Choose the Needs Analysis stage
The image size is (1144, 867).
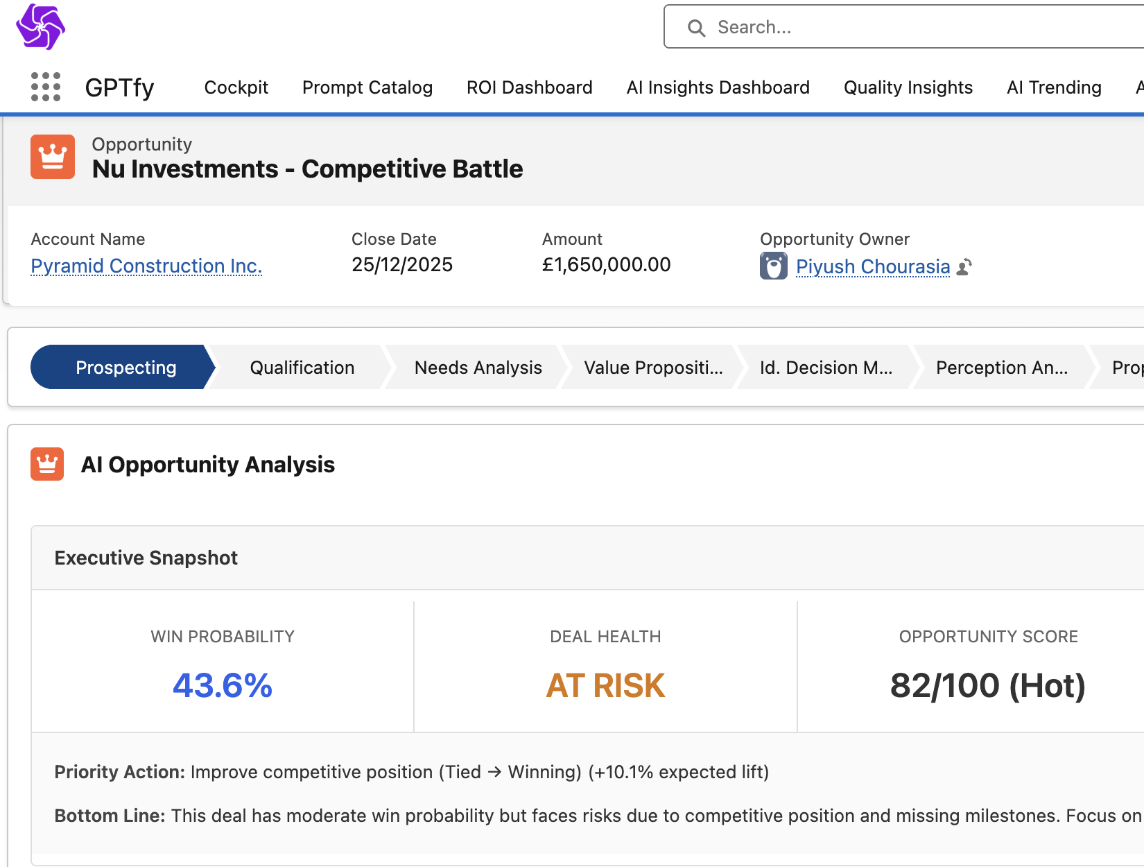click(478, 368)
